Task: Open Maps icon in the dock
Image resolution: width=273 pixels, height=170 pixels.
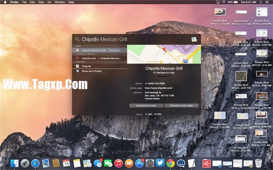Action: point(87,163)
